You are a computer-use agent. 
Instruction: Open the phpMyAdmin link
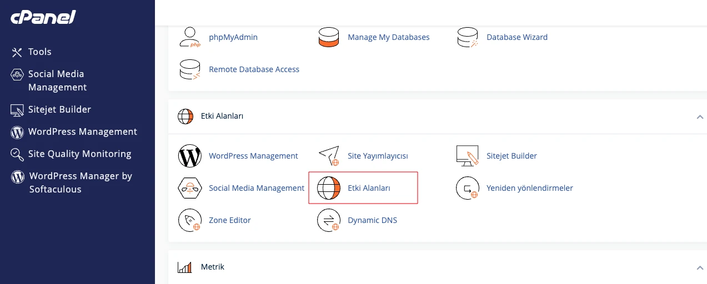(233, 37)
